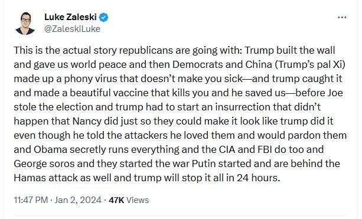Screen dimensions: 362x219
Task: Click the parenthetical "(Trump's pal Xi)"
Action: point(310,64)
